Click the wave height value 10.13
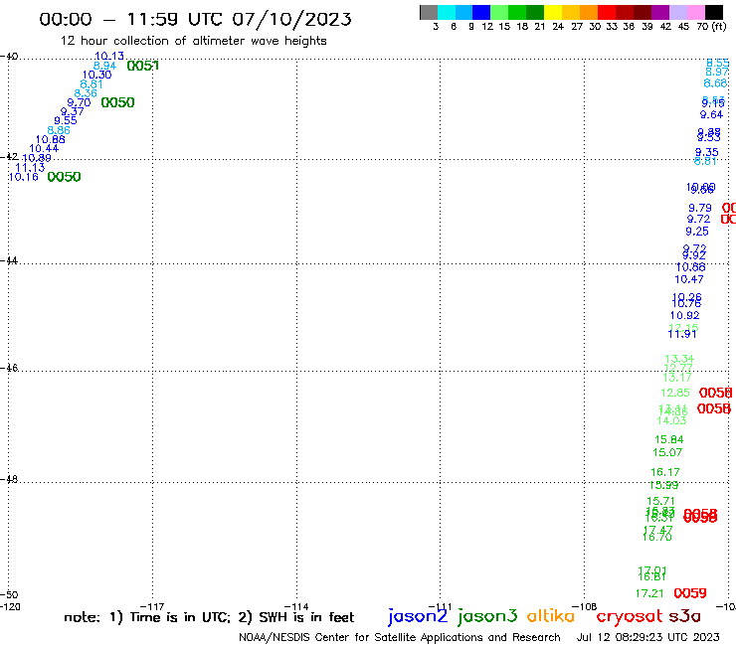Screen dimensions: 736x646 [109, 56]
